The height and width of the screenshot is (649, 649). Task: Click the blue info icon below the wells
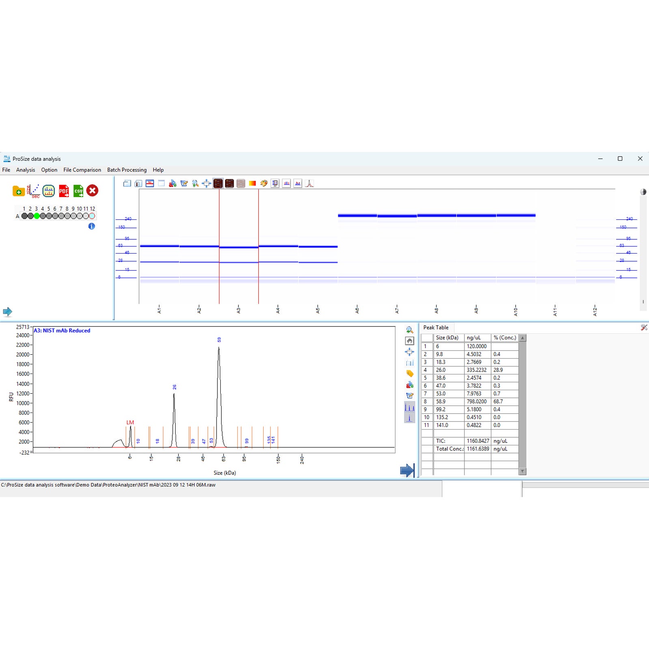(92, 226)
